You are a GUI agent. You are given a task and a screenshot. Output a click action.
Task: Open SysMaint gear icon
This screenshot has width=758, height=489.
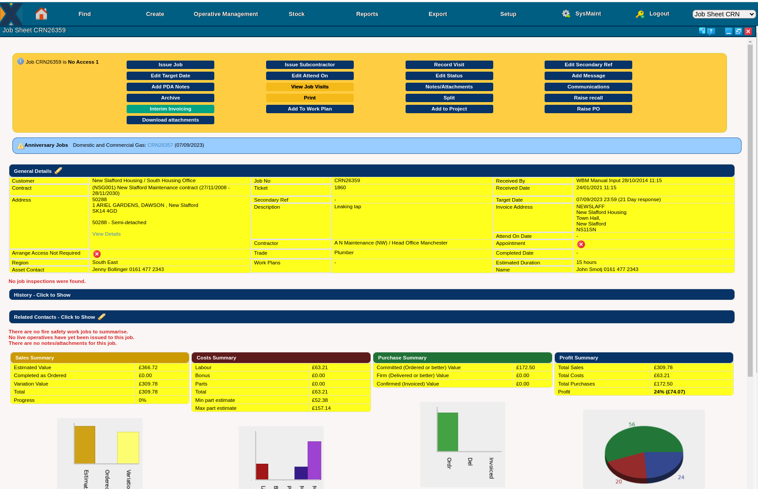pos(566,14)
